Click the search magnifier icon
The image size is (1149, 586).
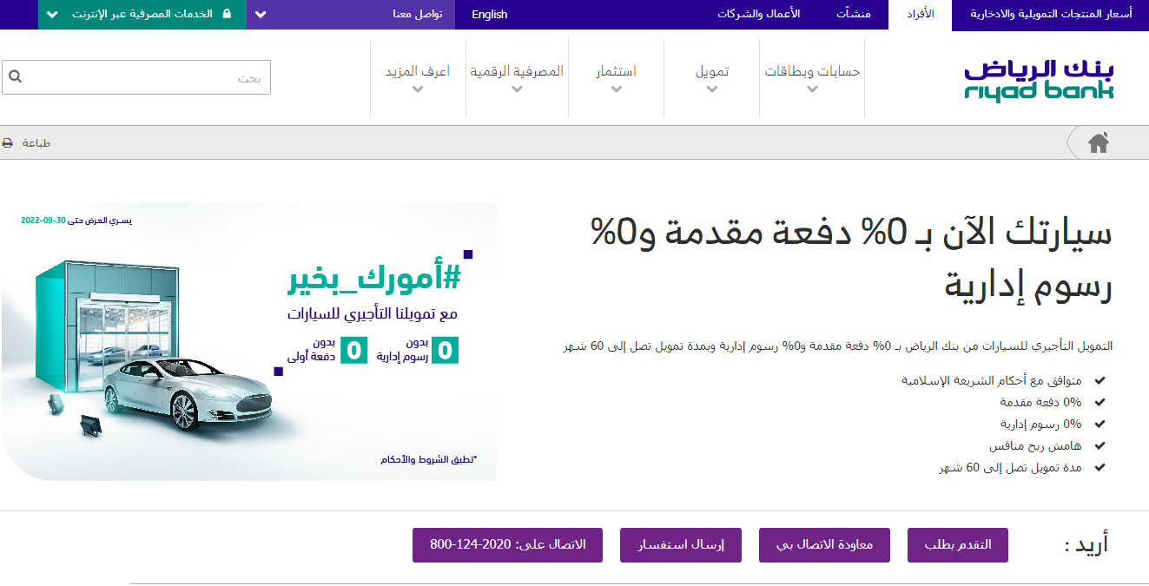(15, 77)
